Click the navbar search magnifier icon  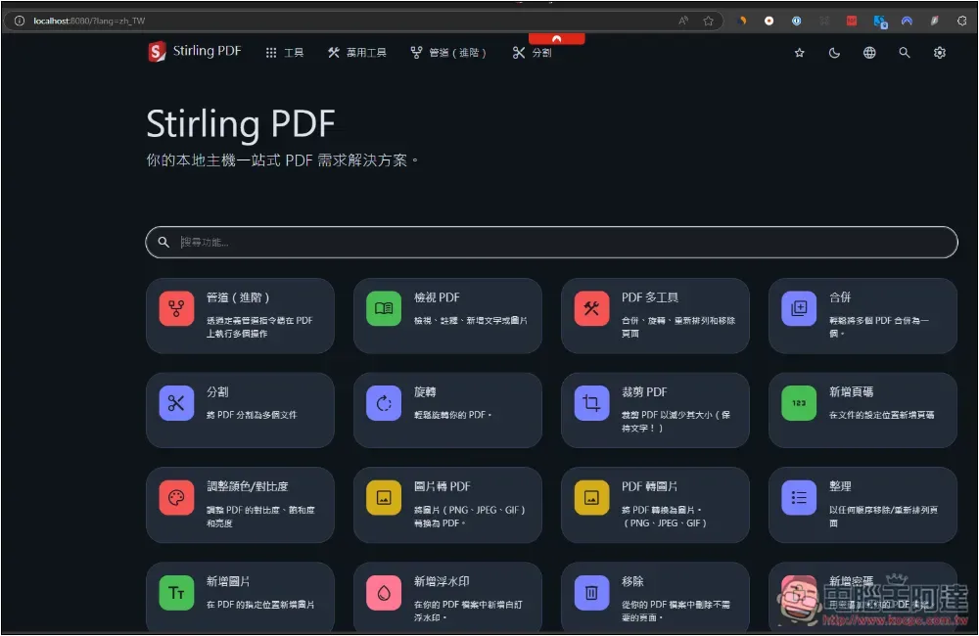[x=905, y=53]
